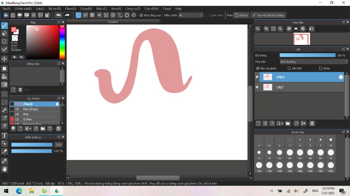Viewport: 350px width, 196px height.
Task: Flip canvas view in navigator
Action: pos(311,29)
